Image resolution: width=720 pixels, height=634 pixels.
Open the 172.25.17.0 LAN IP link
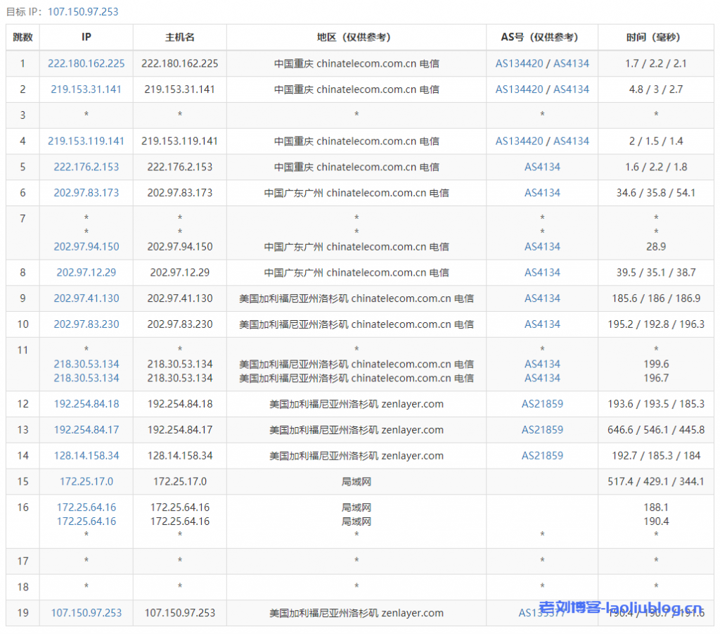point(86,482)
